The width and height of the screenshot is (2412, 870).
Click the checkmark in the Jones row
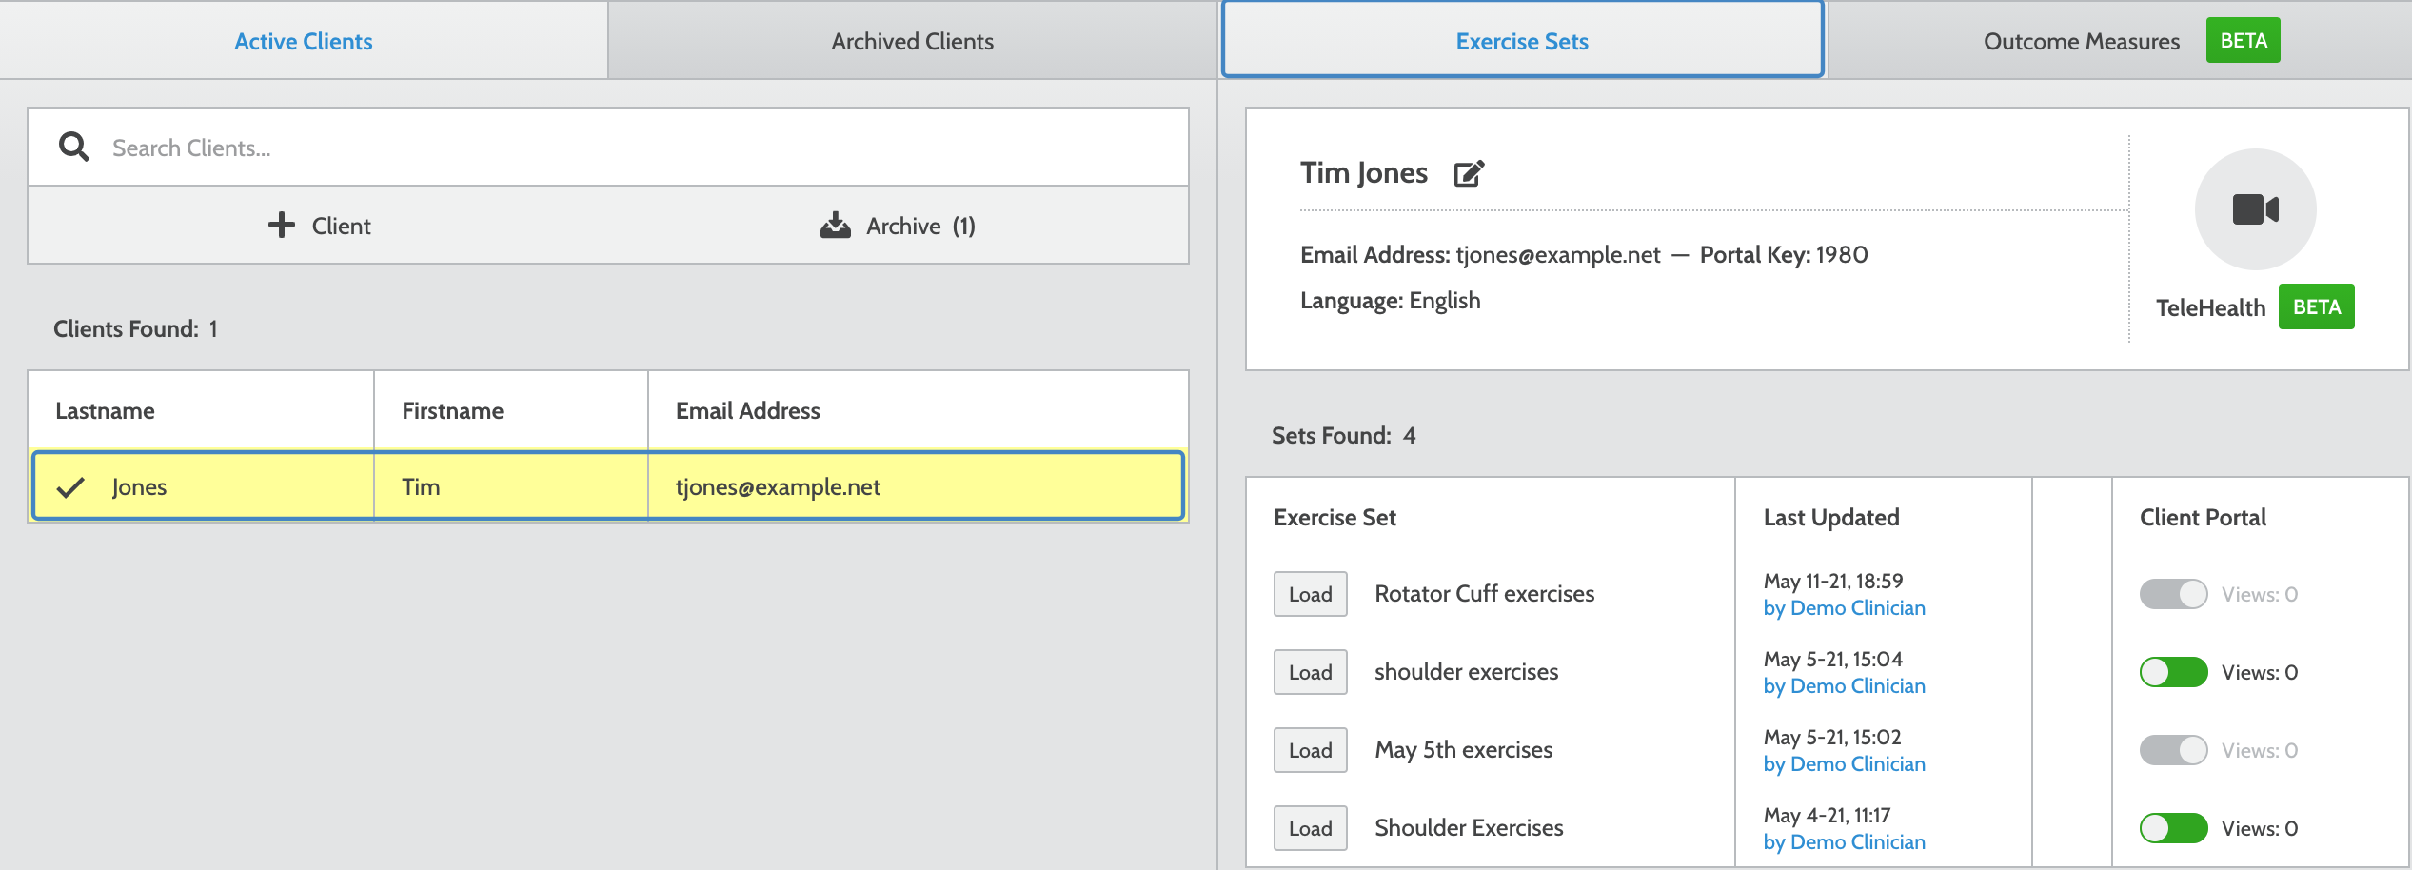(x=70, y=485)
